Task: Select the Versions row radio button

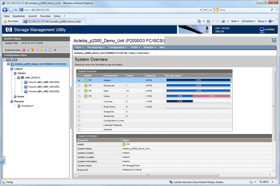Action: 79,130
